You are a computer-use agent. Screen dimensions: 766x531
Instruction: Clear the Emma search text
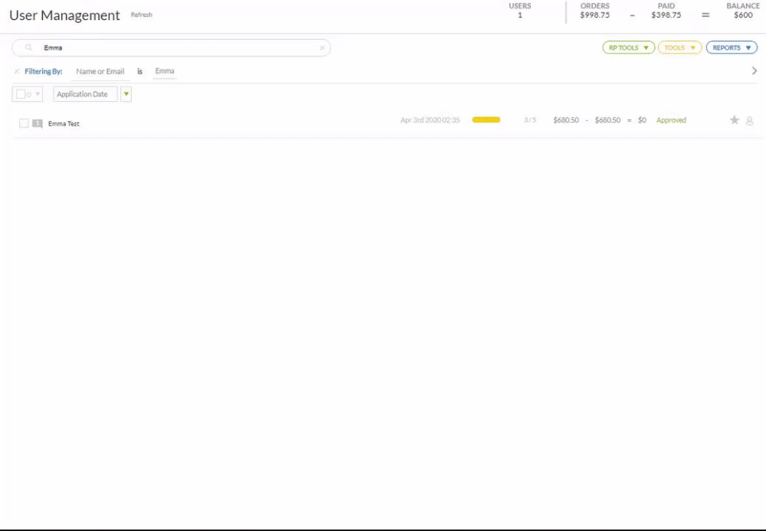point(322,47)
